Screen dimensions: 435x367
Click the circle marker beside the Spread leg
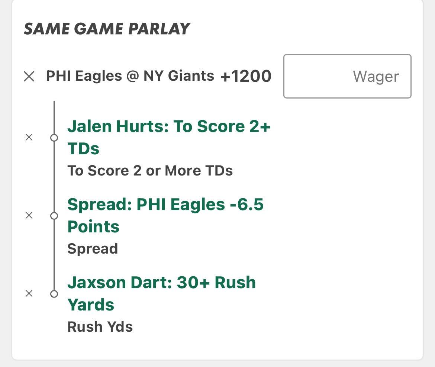tap(54, 216)
